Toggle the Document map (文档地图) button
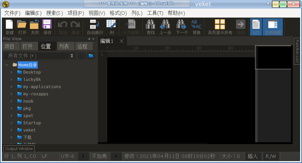The width and height of the screenshot is (302, 163). pyautogui.click(x=273, y=27)
